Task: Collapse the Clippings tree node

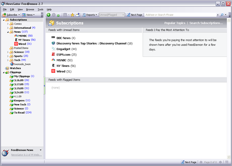Action: point(4,73)
